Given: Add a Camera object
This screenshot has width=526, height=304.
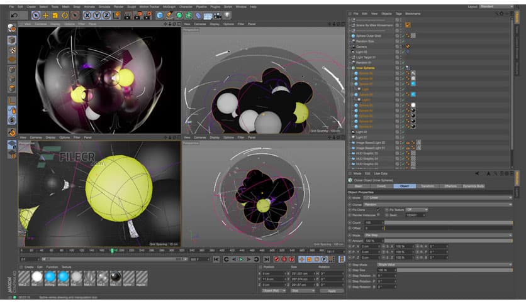Looking at the screenshot, I should pos(218,16).
